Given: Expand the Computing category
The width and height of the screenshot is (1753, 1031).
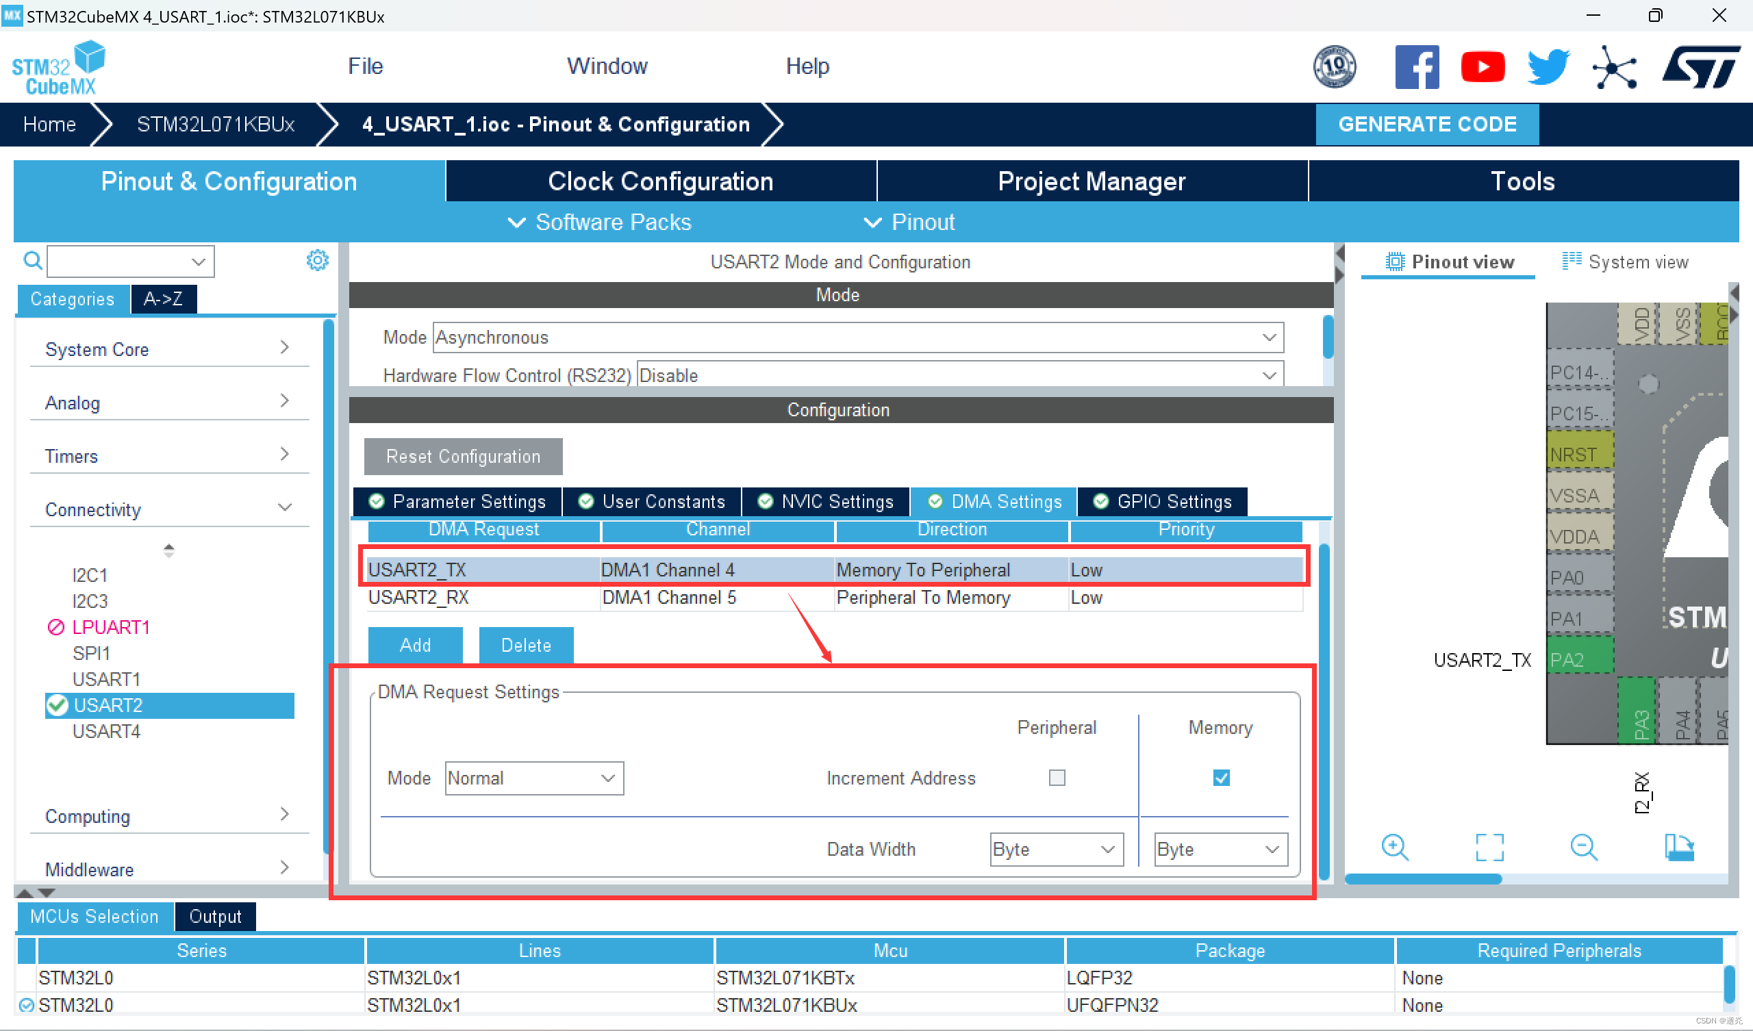Looking at the screenshot, I should click(169, 815).
